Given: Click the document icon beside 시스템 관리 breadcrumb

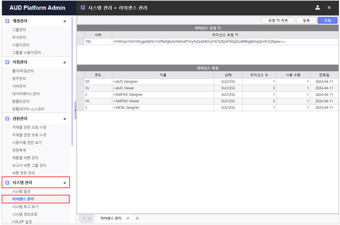Looking at the screenshot, I should [x=82, y=8].
